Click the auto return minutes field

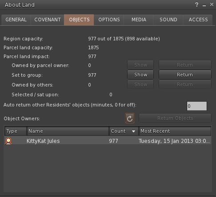[197, 106]
